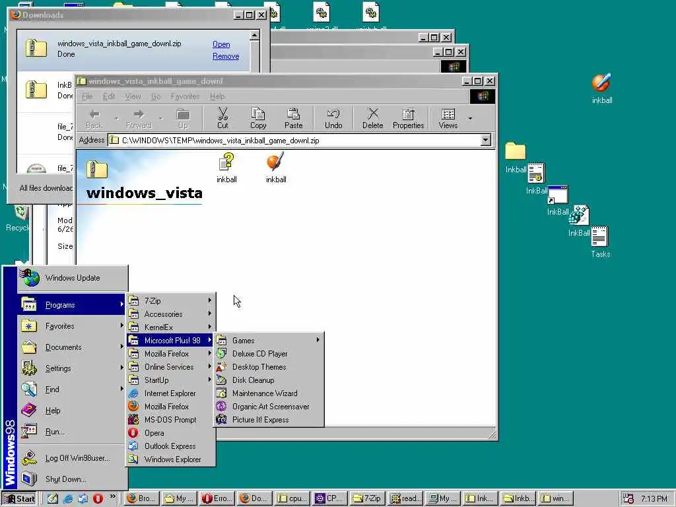This screenshot has height=507, width=676.
Task: Expand 7-Zip program group
Action: (x=171, y=301)
